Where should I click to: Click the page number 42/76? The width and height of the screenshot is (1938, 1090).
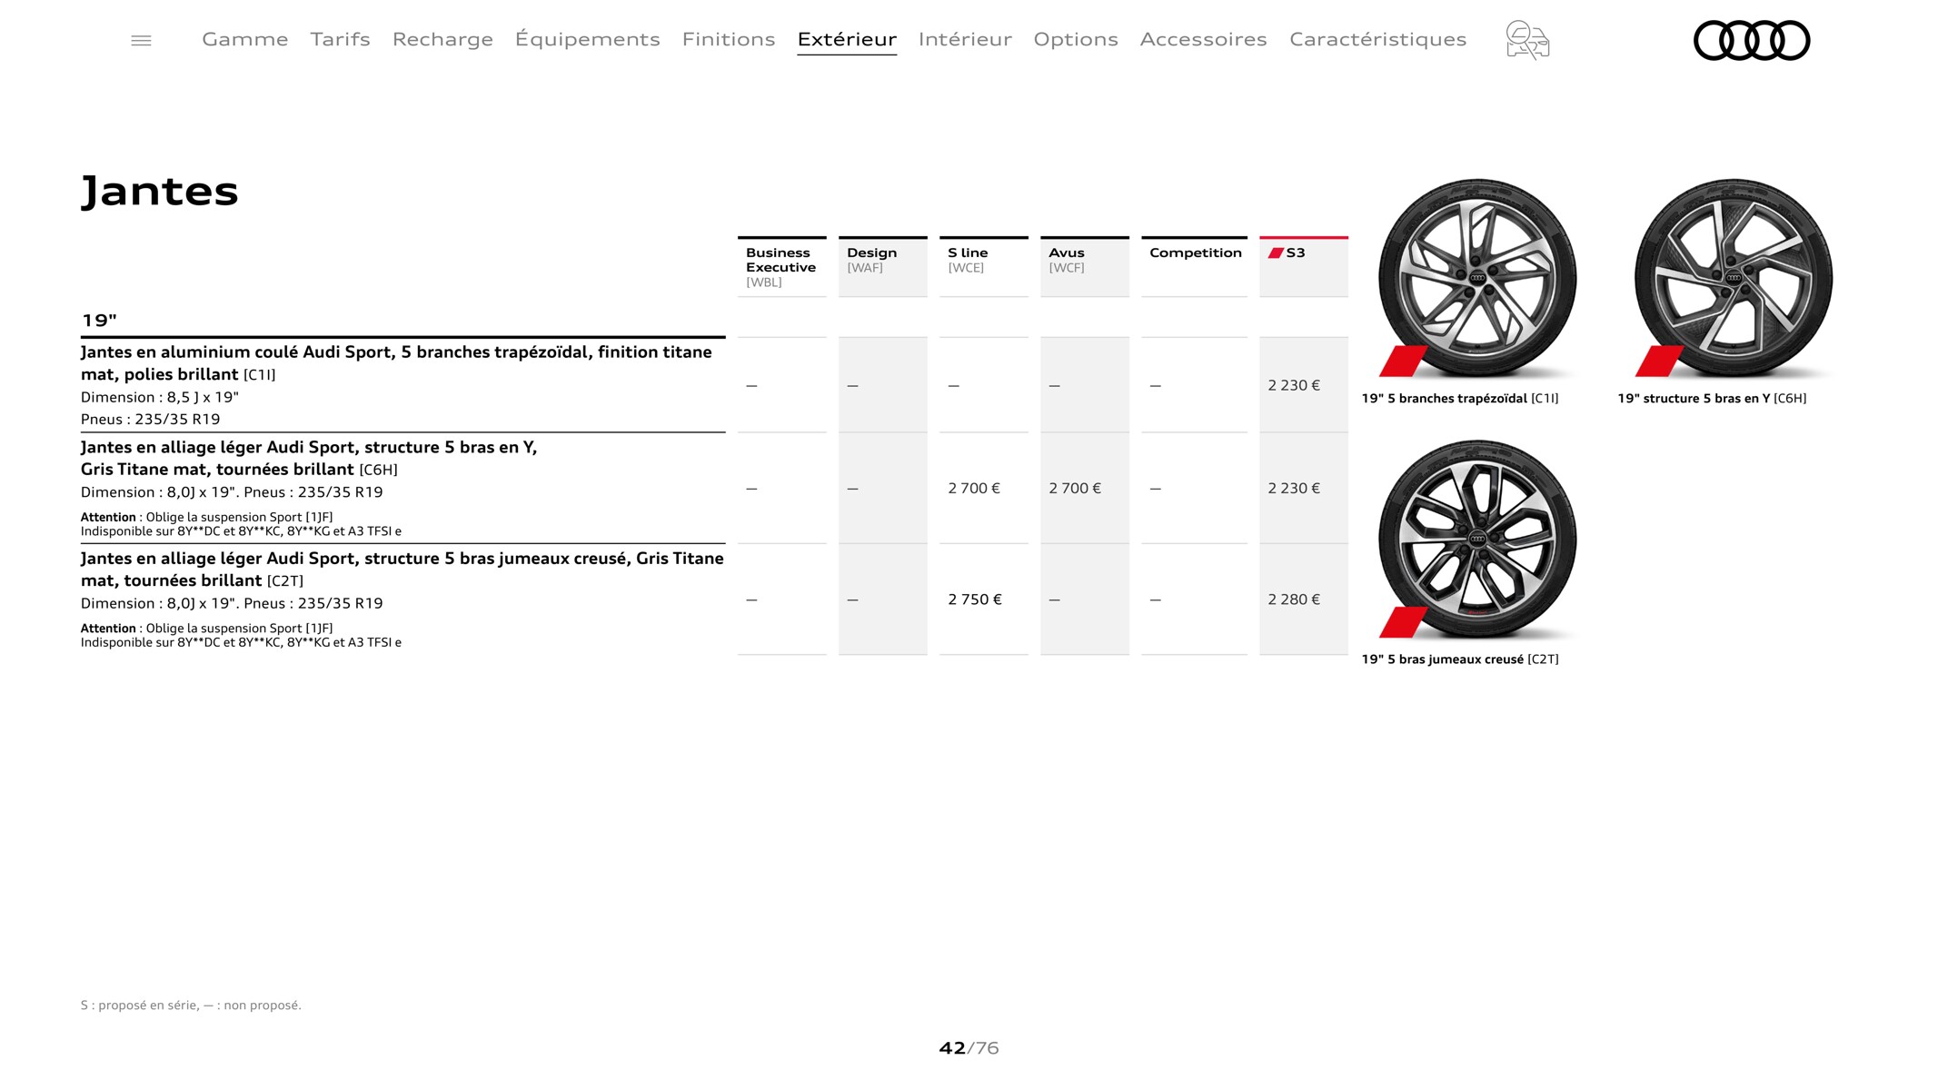coord(969,1048)
